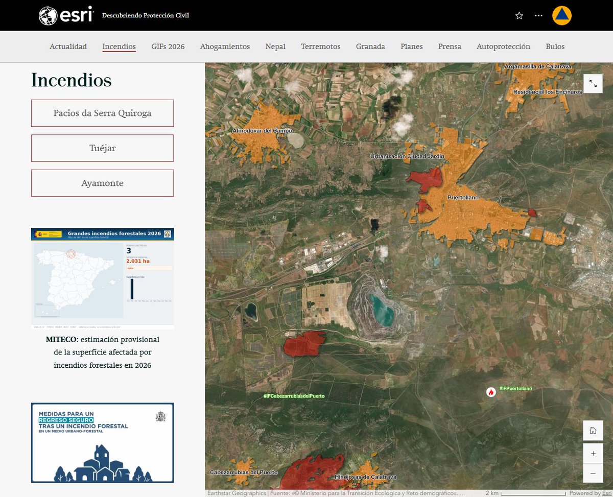Zoom out on the map
This screenshot has height=497, width=613.
[x=593, y=474]
